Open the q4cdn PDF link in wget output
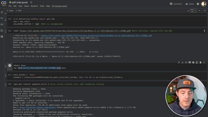 [x=96, y=35]
